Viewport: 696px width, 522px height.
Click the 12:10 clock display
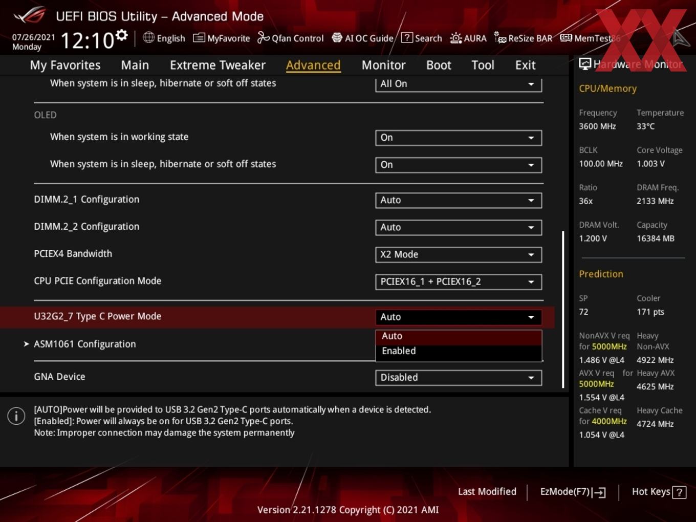point(87,40)
